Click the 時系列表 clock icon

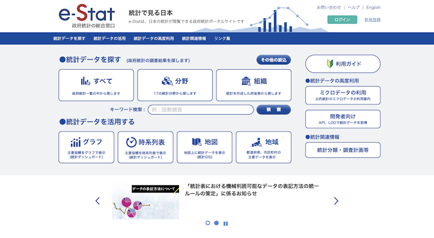131,142
